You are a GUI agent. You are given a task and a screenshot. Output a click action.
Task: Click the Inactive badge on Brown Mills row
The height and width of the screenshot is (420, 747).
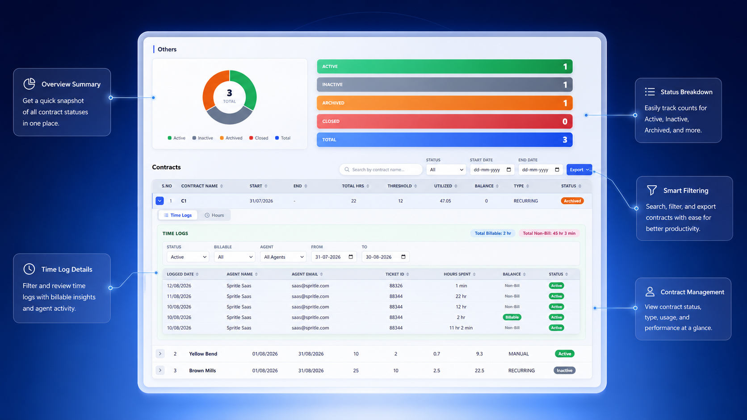coord(564,370)
